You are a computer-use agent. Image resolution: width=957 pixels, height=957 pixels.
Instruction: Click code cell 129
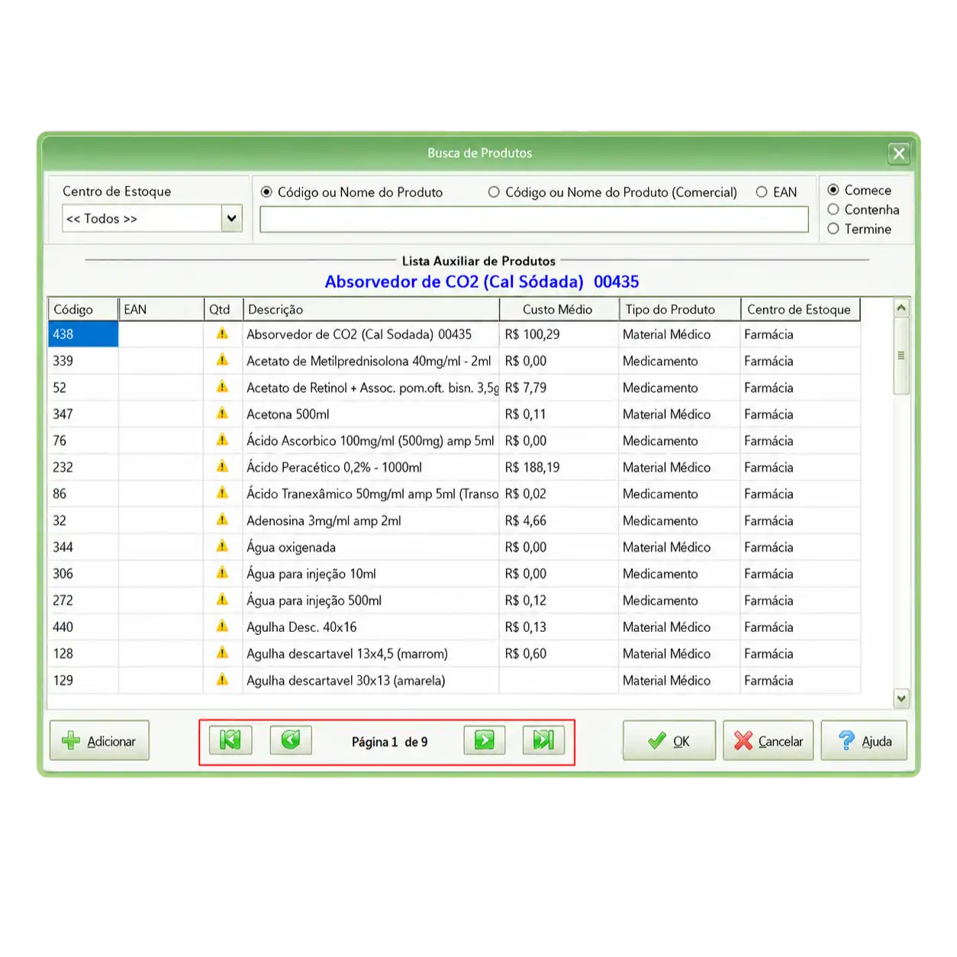[x=82, y=680]
